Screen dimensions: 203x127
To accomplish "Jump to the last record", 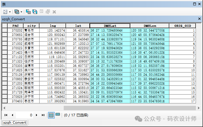I will 43,115.
